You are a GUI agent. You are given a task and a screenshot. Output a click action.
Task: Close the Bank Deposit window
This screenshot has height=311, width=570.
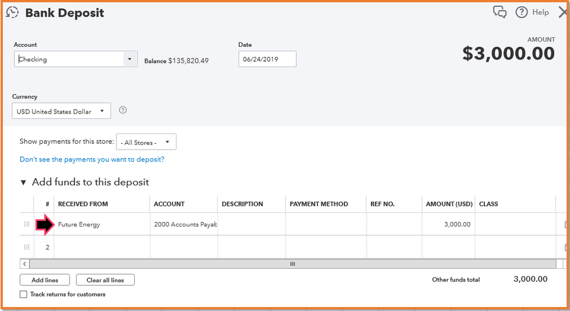point(563,12)
